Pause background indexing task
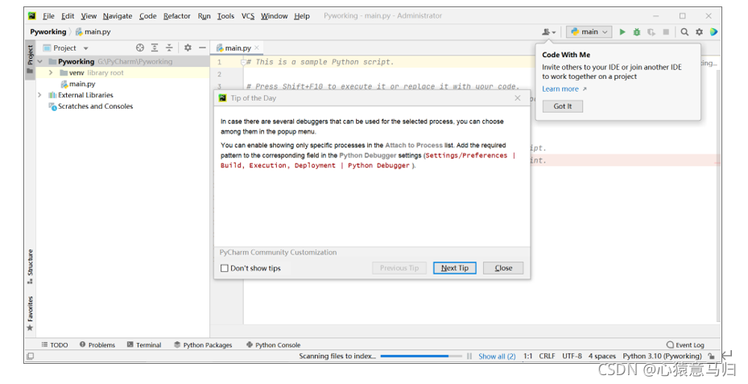 tap(469, 356)
